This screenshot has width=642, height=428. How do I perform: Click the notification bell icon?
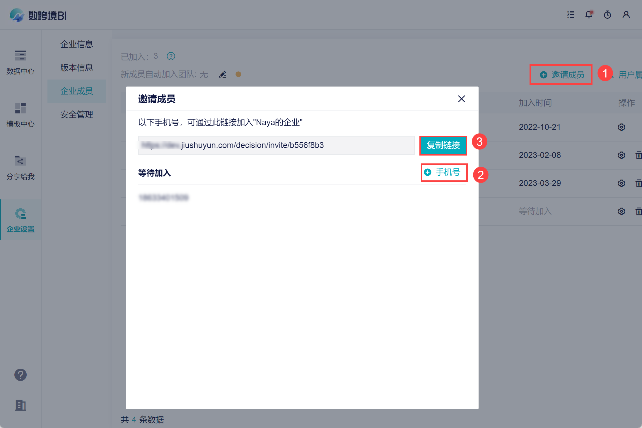(589, 15)
